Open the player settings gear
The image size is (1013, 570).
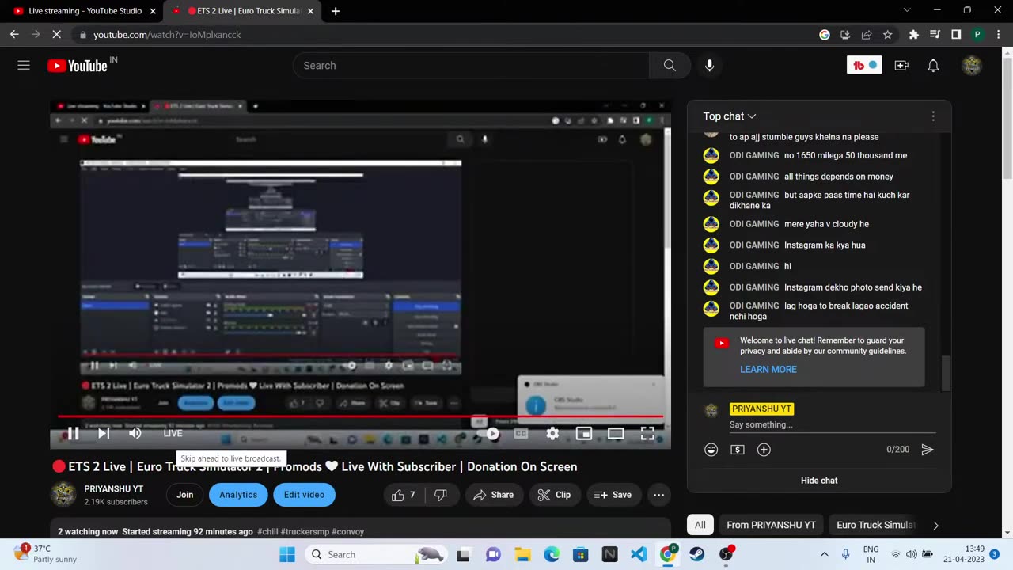(x=552, y=433)
